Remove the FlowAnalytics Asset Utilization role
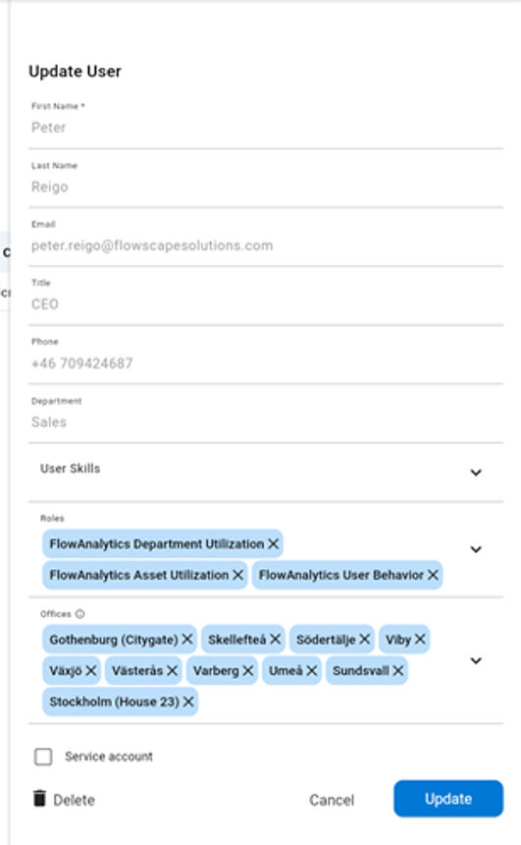The height and width of the screenshot is (845, 521). (x=237, y=575)
